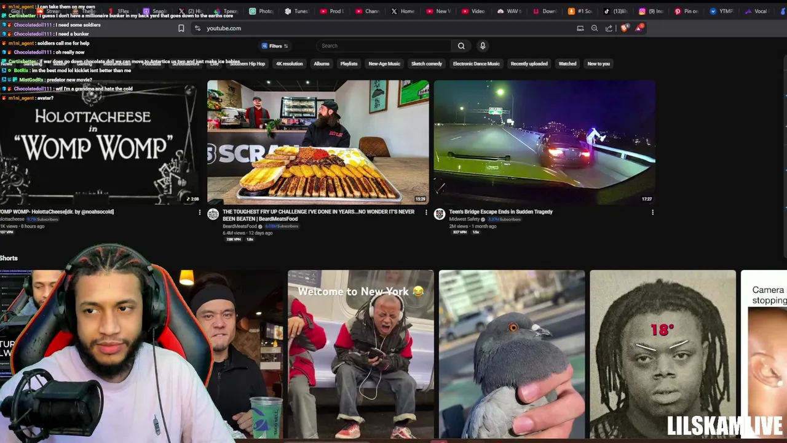Open the Filters dropdown
Image resolution: width=787 pixels, height=443 pixels.
point(275,46)
